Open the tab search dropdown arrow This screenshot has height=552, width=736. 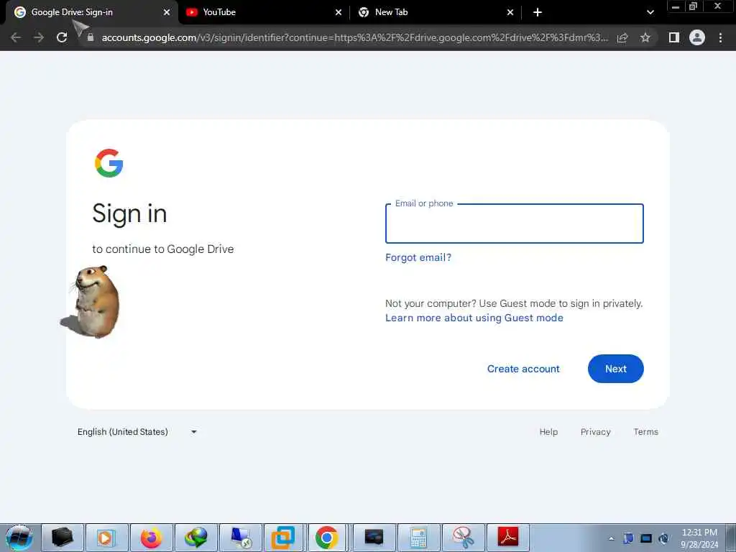[x=650, y=12]
